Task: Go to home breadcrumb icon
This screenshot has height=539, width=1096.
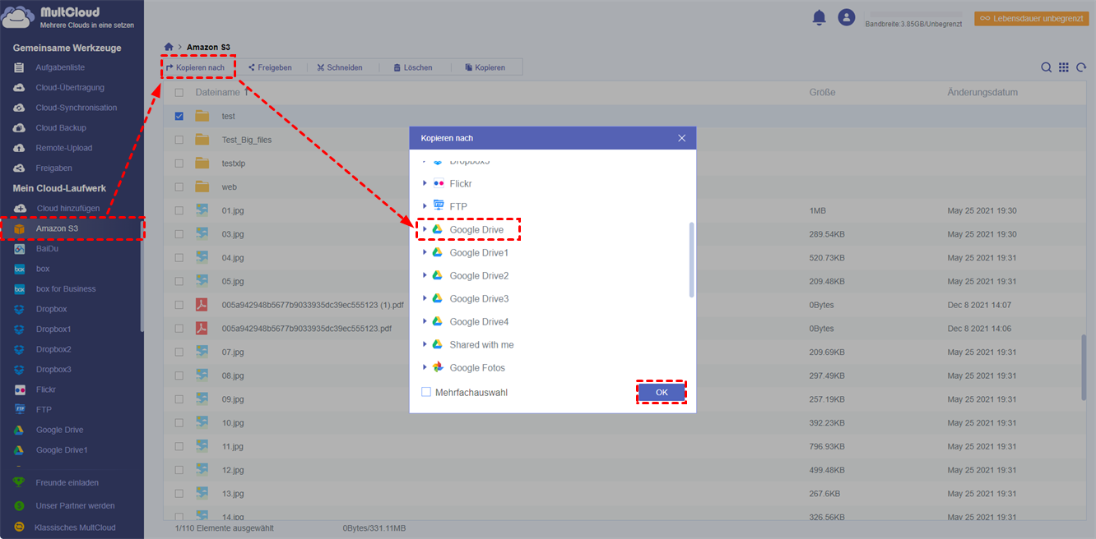Action: [169, 48]
